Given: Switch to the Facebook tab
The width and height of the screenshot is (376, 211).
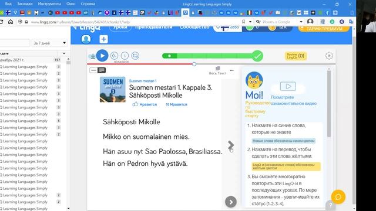Looking at the screenshot, I should [327, 13].
